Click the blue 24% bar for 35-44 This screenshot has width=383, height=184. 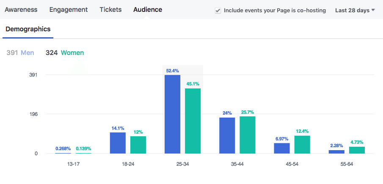(227, 135)
